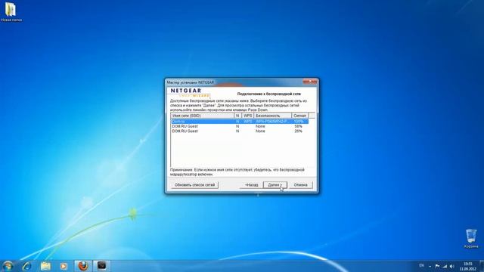
Task: Show hidden tray icons arrow
Action: click(430, 266)
